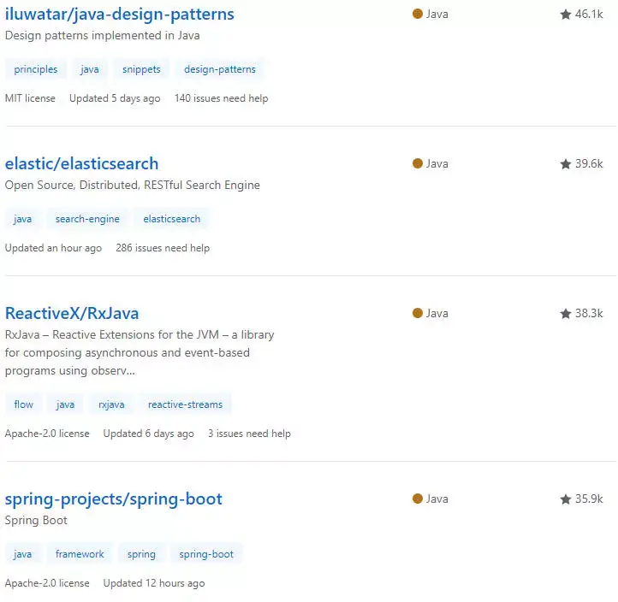Select the framework topic tag
This screenshot has width=618, height=602.
pos(80,554)
